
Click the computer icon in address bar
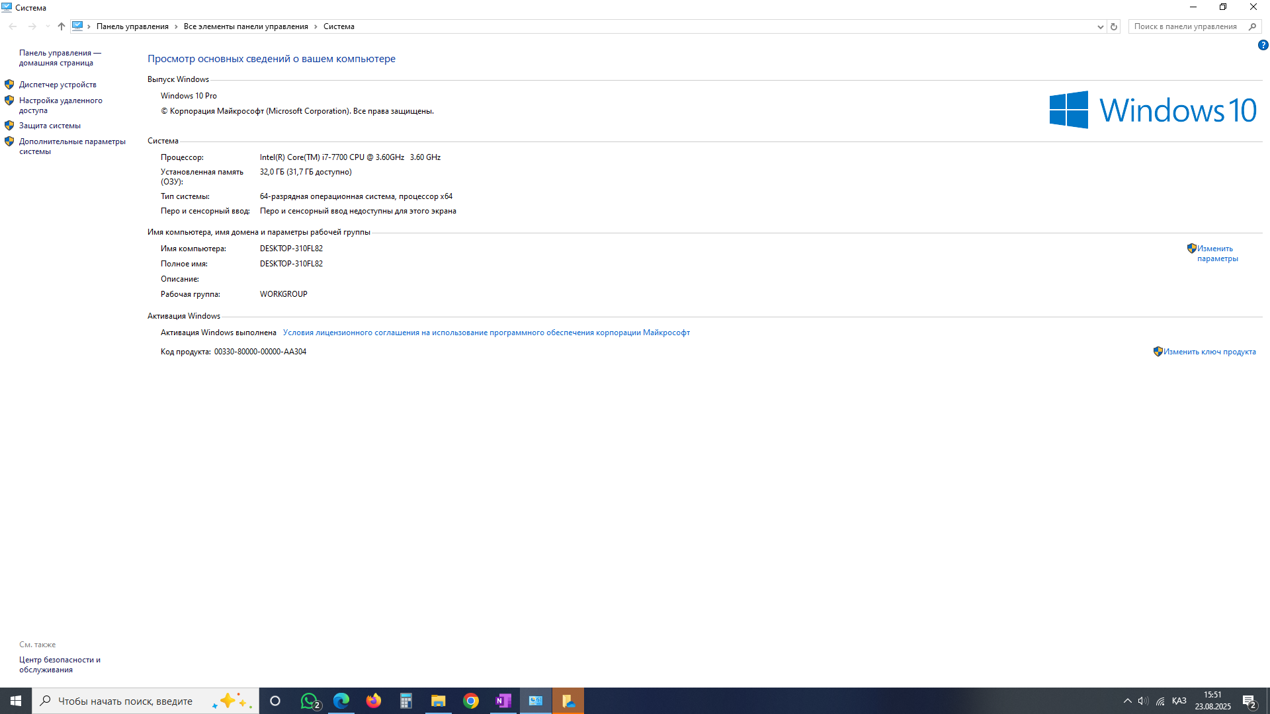click(77, 26)
